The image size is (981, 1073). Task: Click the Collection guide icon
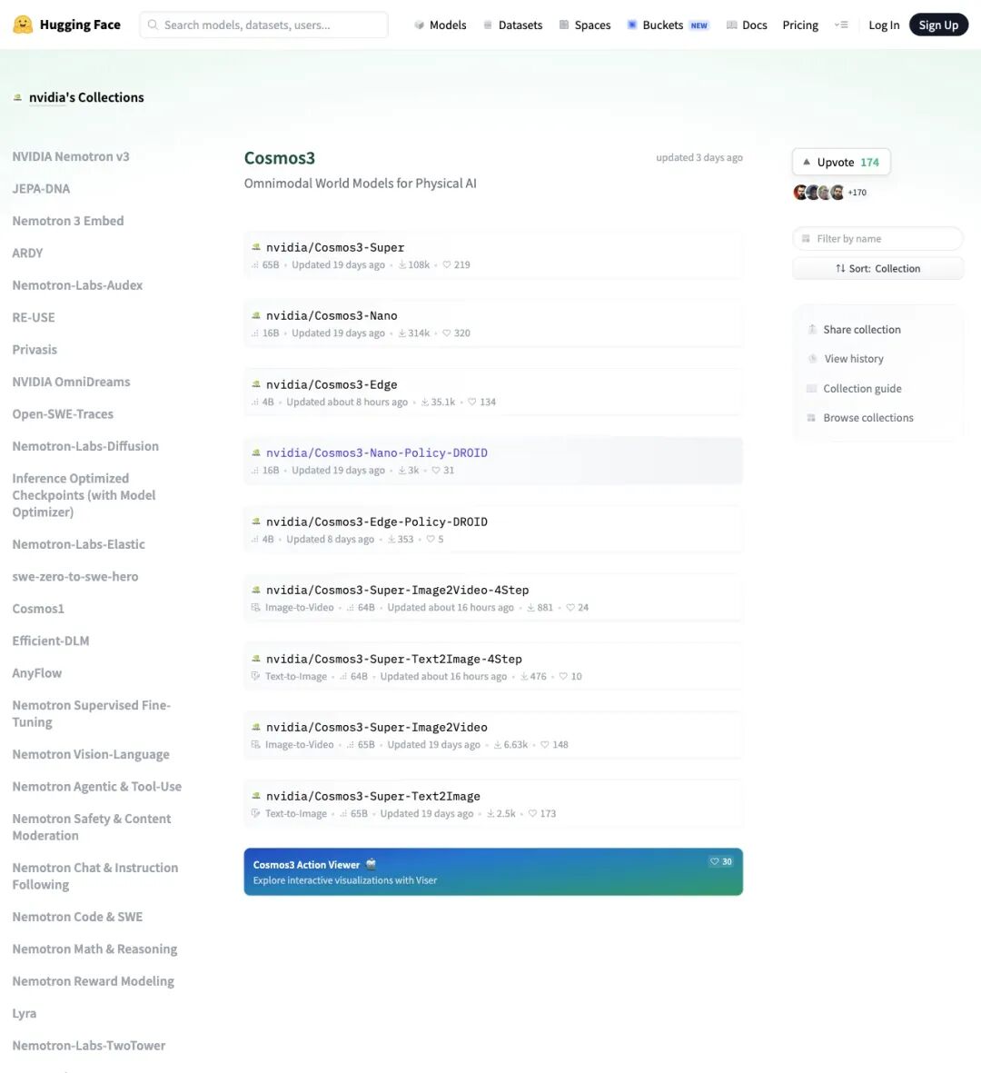tap(812, 388)
